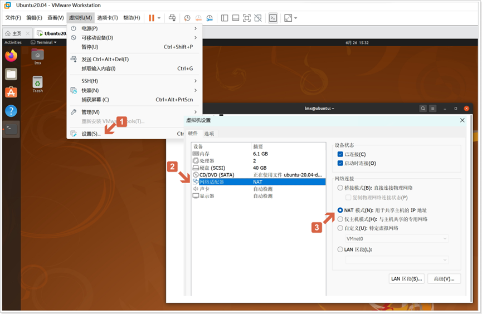Click the search icon in the terminal titlebar
The image size is (482, 314).
423,109
